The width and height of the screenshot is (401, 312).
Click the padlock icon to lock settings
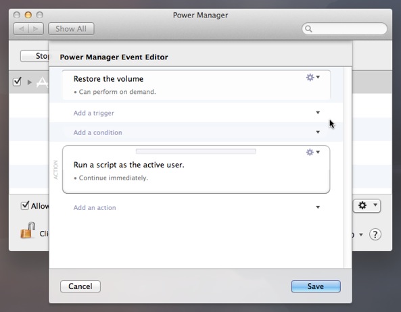pos(28,230)
